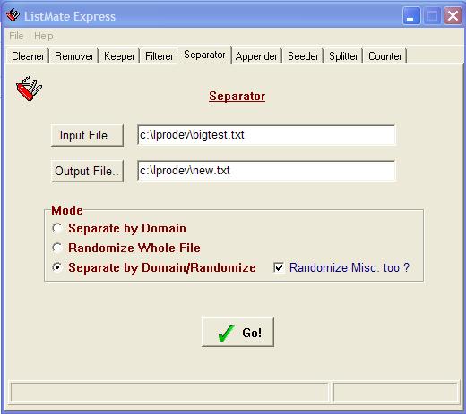The image size is (466, 414).
Task: Switch to the Cleaner tab
Action: tap(28, 56)
